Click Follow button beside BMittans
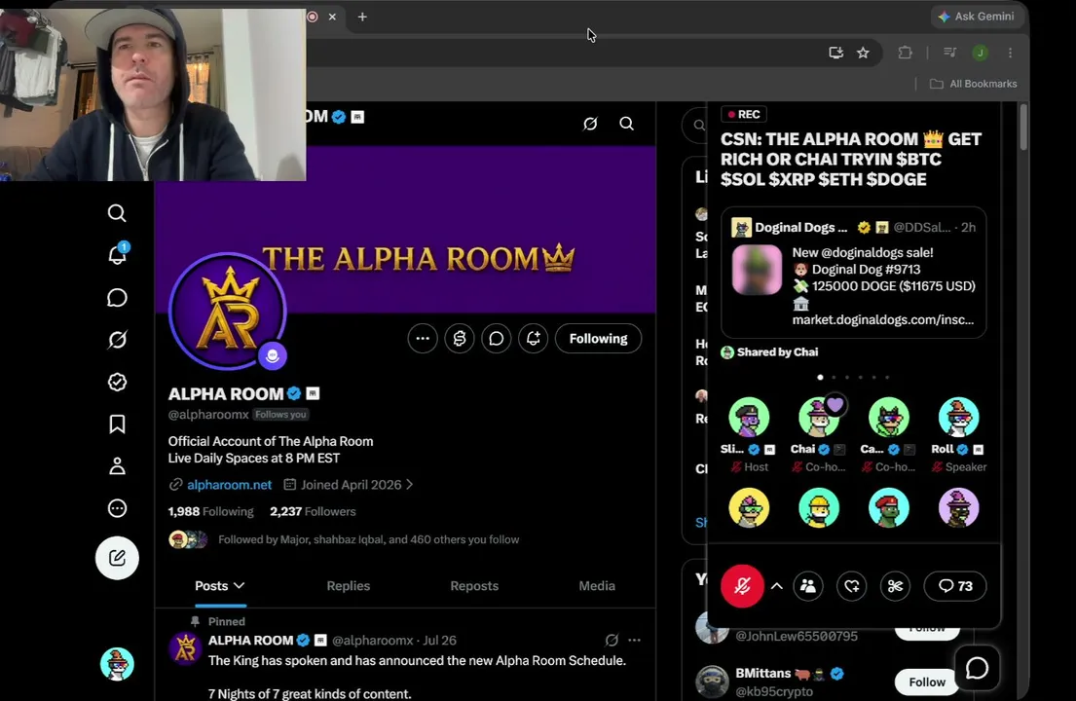This screenshot has width=1076, height=701. pos(926,682)
